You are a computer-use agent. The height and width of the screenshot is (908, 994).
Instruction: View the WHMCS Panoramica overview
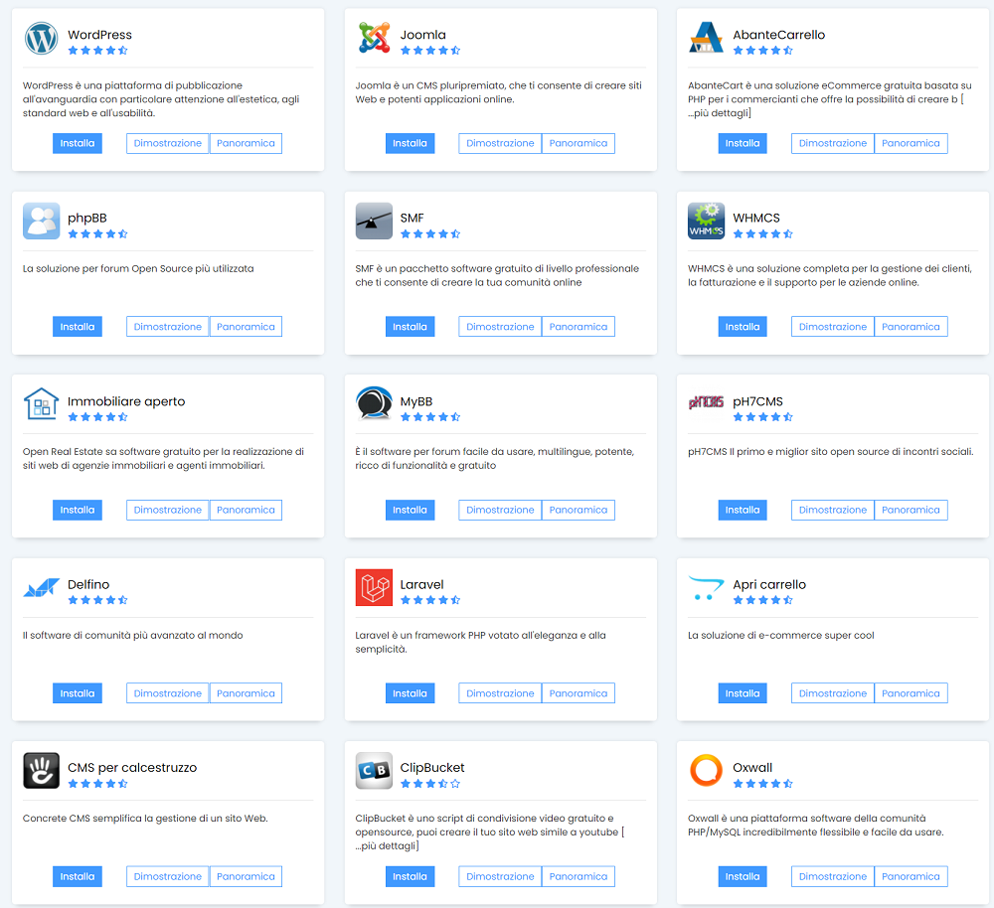coord(911,327)
